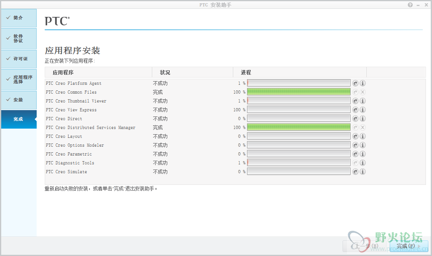The height and width of the screenshot is (256, 432).
Task: Select the PTC Diagnostic Tools row name
Action: click(x=70, y=163)
